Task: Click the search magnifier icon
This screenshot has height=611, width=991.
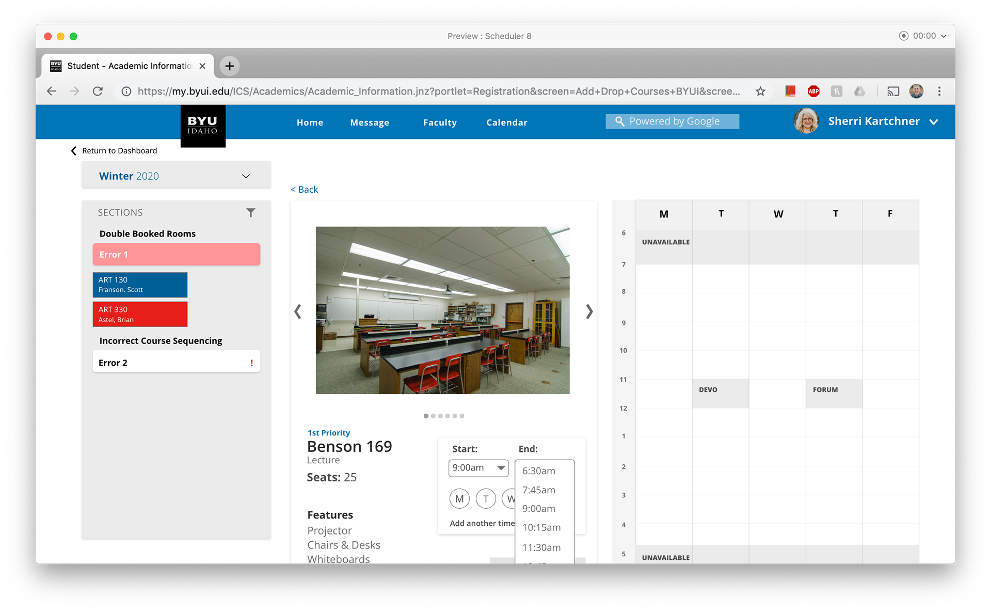Action: point(619,121)
